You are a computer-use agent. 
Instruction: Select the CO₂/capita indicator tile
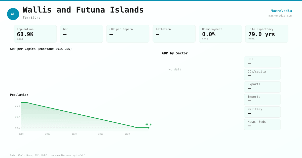point(262,74)
